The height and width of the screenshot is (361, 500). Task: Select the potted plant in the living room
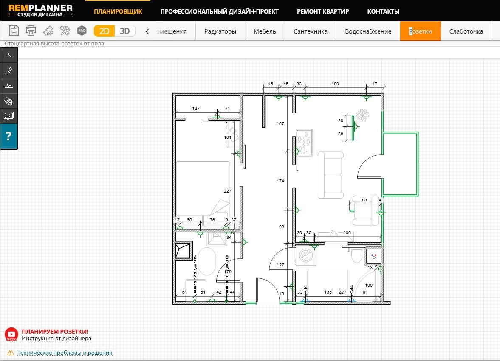[362, 115]
